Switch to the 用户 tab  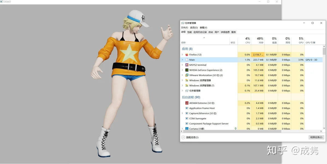coord(217,32)
